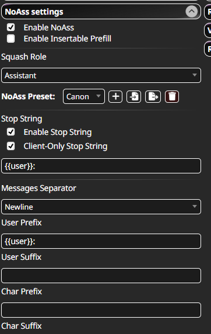Open the Canon preset dropdown
This screenshot has width=211, height=334.
point(84,96)
